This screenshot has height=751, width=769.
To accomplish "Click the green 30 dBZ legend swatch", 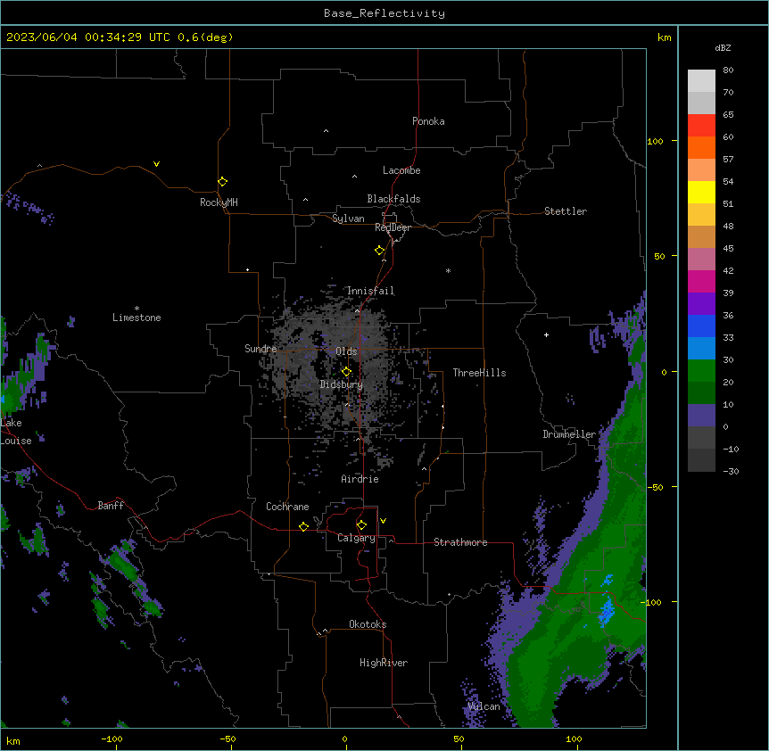I will pos(701,371).
